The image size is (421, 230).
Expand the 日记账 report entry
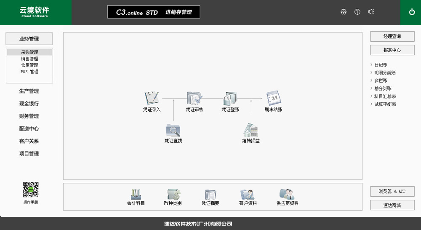[x=381, y=65]
